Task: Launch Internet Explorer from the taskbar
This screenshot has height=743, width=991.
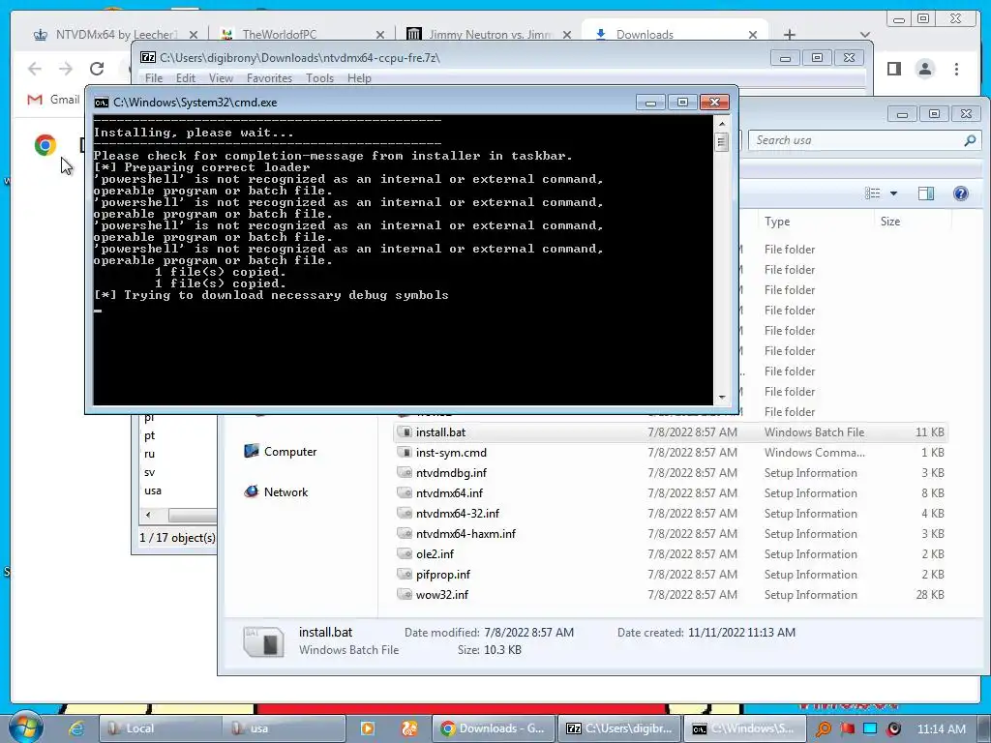Action: click(76, 728)
